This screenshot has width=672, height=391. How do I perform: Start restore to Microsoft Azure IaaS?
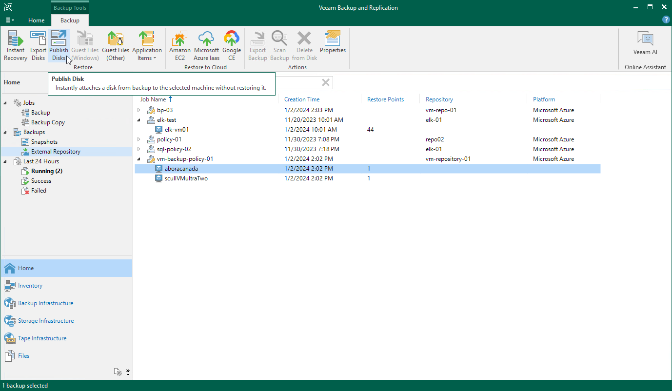pos(206,46)
